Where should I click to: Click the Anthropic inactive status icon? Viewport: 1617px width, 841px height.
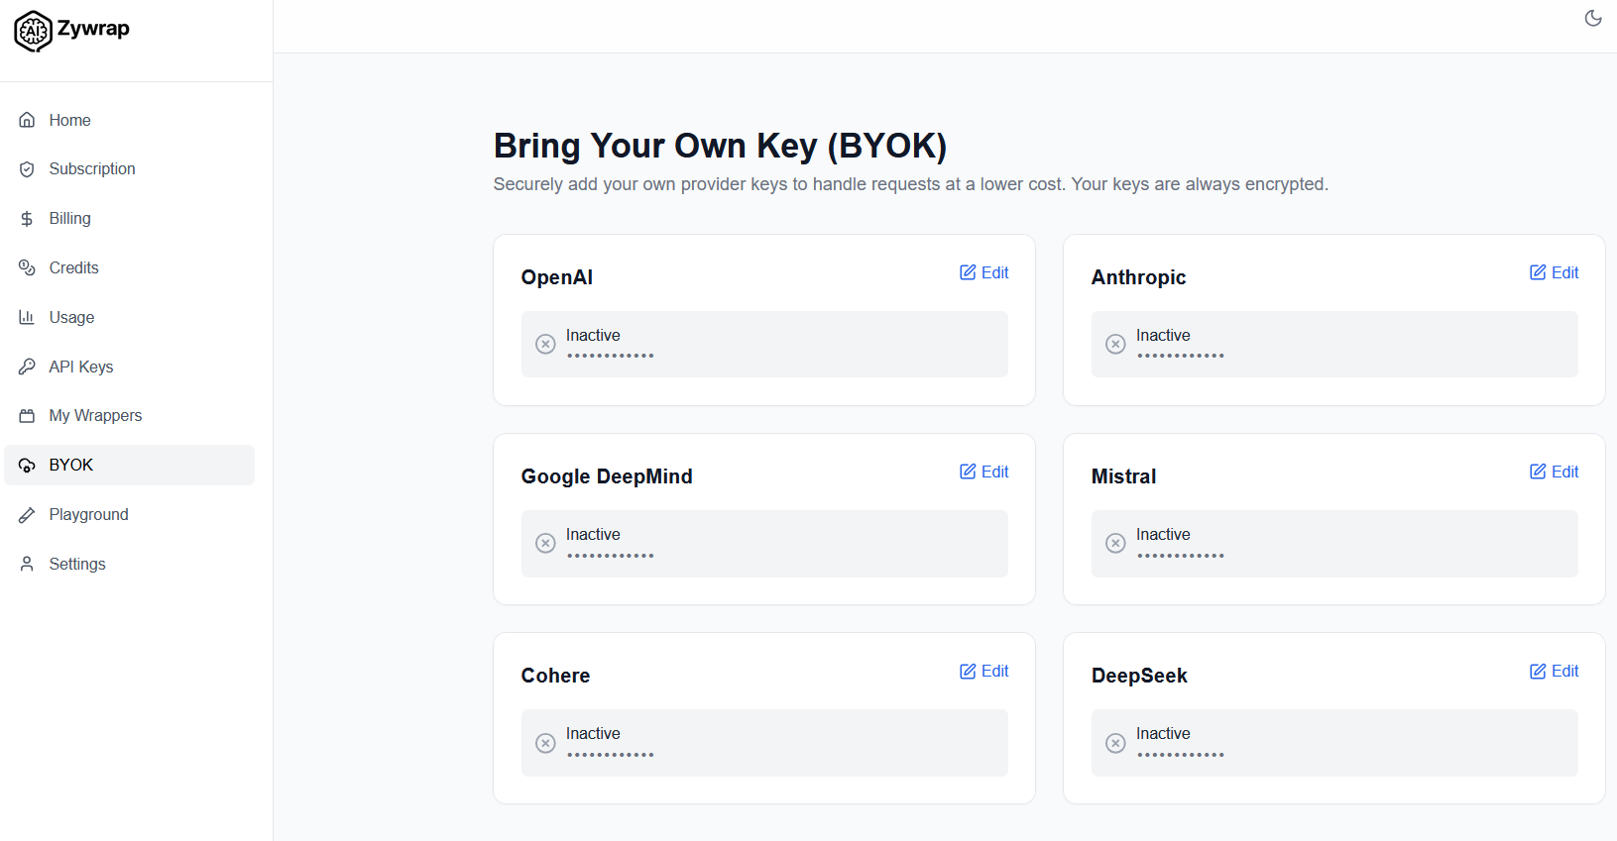click(x=1115, y=344)
